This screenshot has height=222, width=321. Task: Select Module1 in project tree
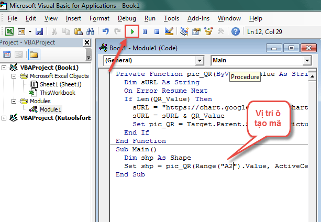pyautogui.click(x=50, y=109)
